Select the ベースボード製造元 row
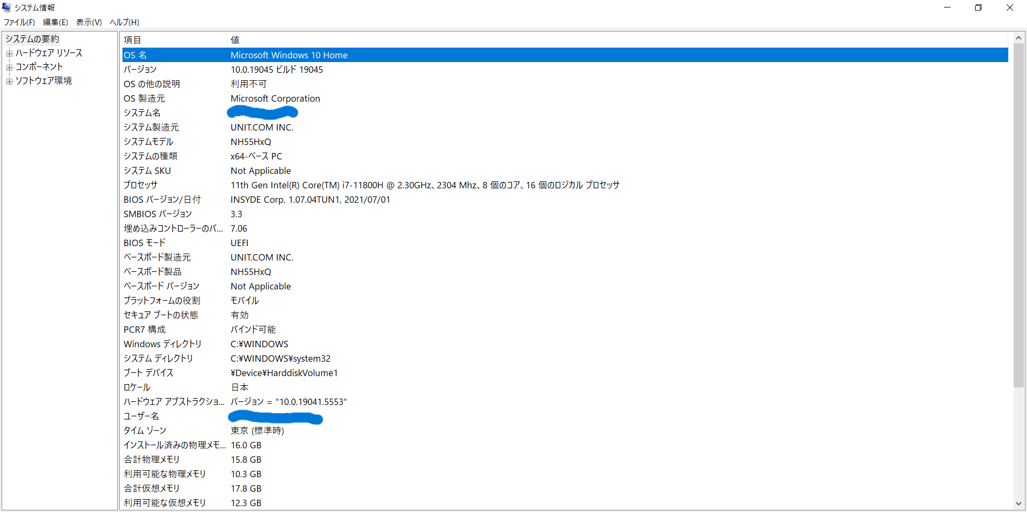 coord(565,257)
